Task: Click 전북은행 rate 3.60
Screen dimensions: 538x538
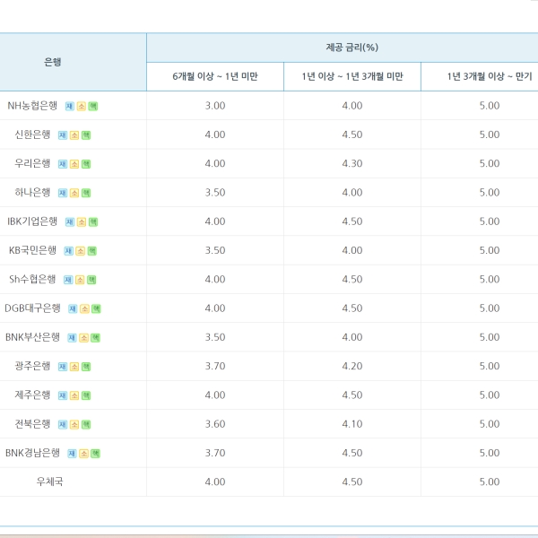Action: [215, 424]
